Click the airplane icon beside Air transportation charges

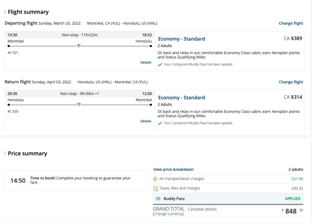(x=156, y=179)
